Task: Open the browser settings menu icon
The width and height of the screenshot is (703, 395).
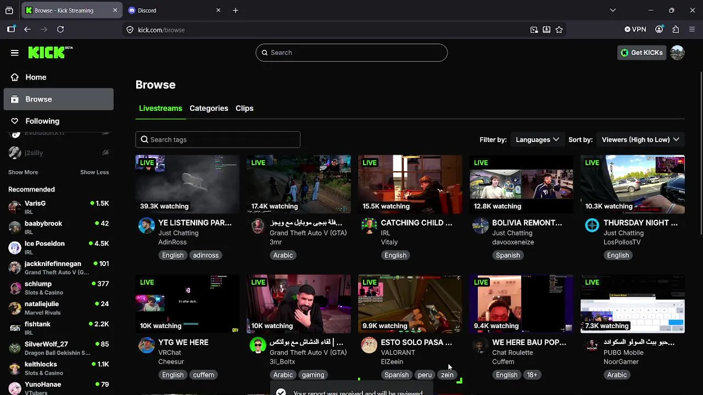Action: pos(692,30)
